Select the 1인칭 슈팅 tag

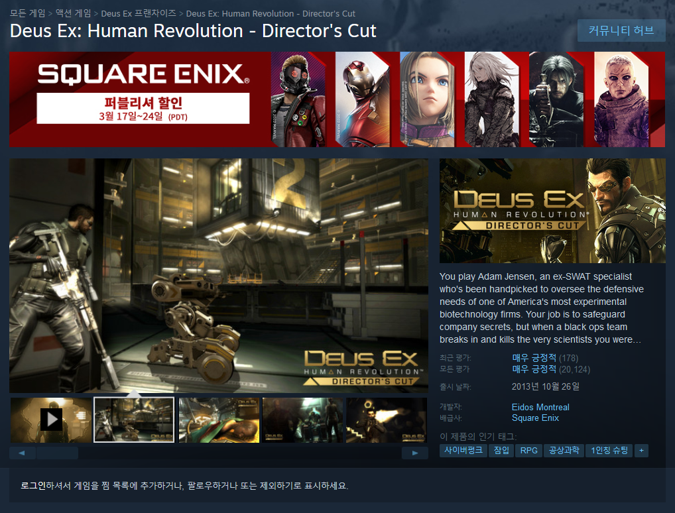click(609, 451)
